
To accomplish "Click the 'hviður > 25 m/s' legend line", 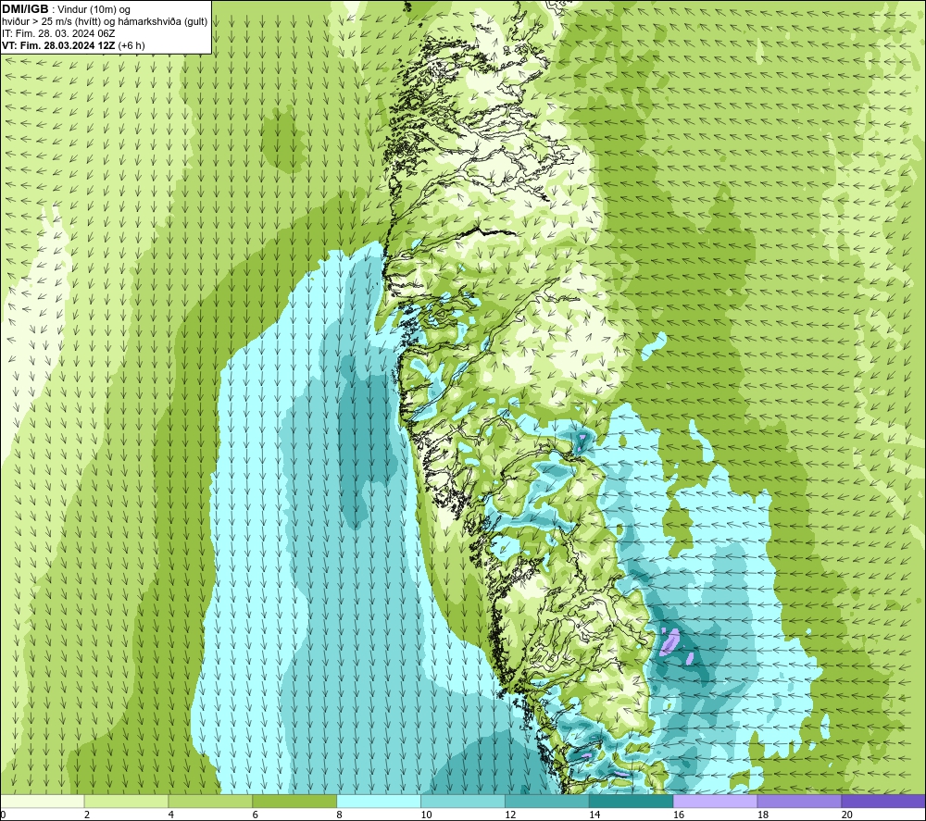I will coord(105,21).
